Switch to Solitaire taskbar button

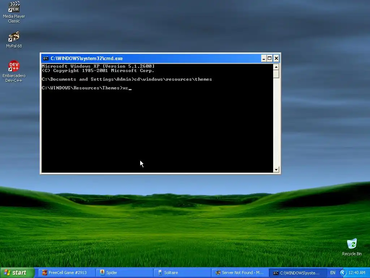click(x=182, y=273)
